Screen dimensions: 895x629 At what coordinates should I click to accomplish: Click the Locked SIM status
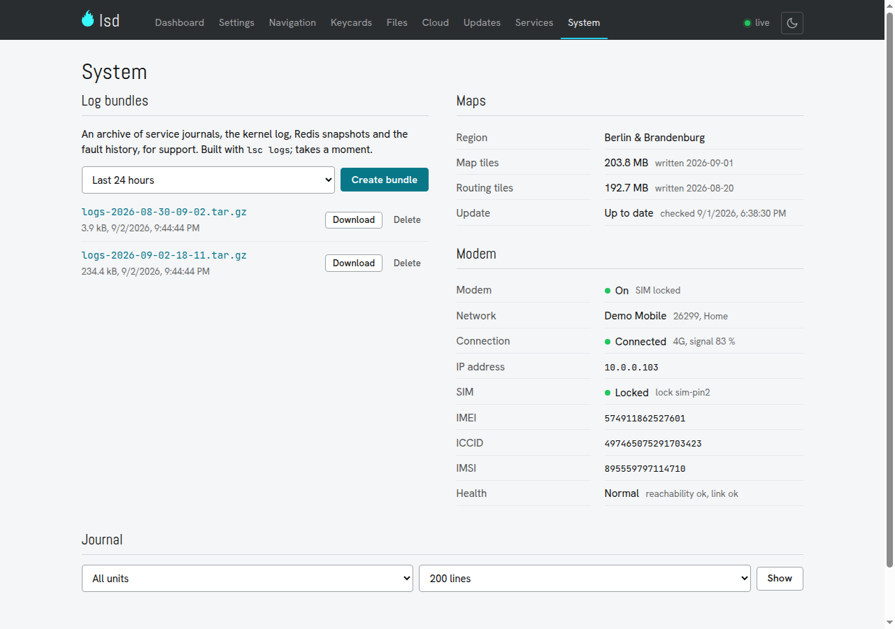(x=632, y=393)
